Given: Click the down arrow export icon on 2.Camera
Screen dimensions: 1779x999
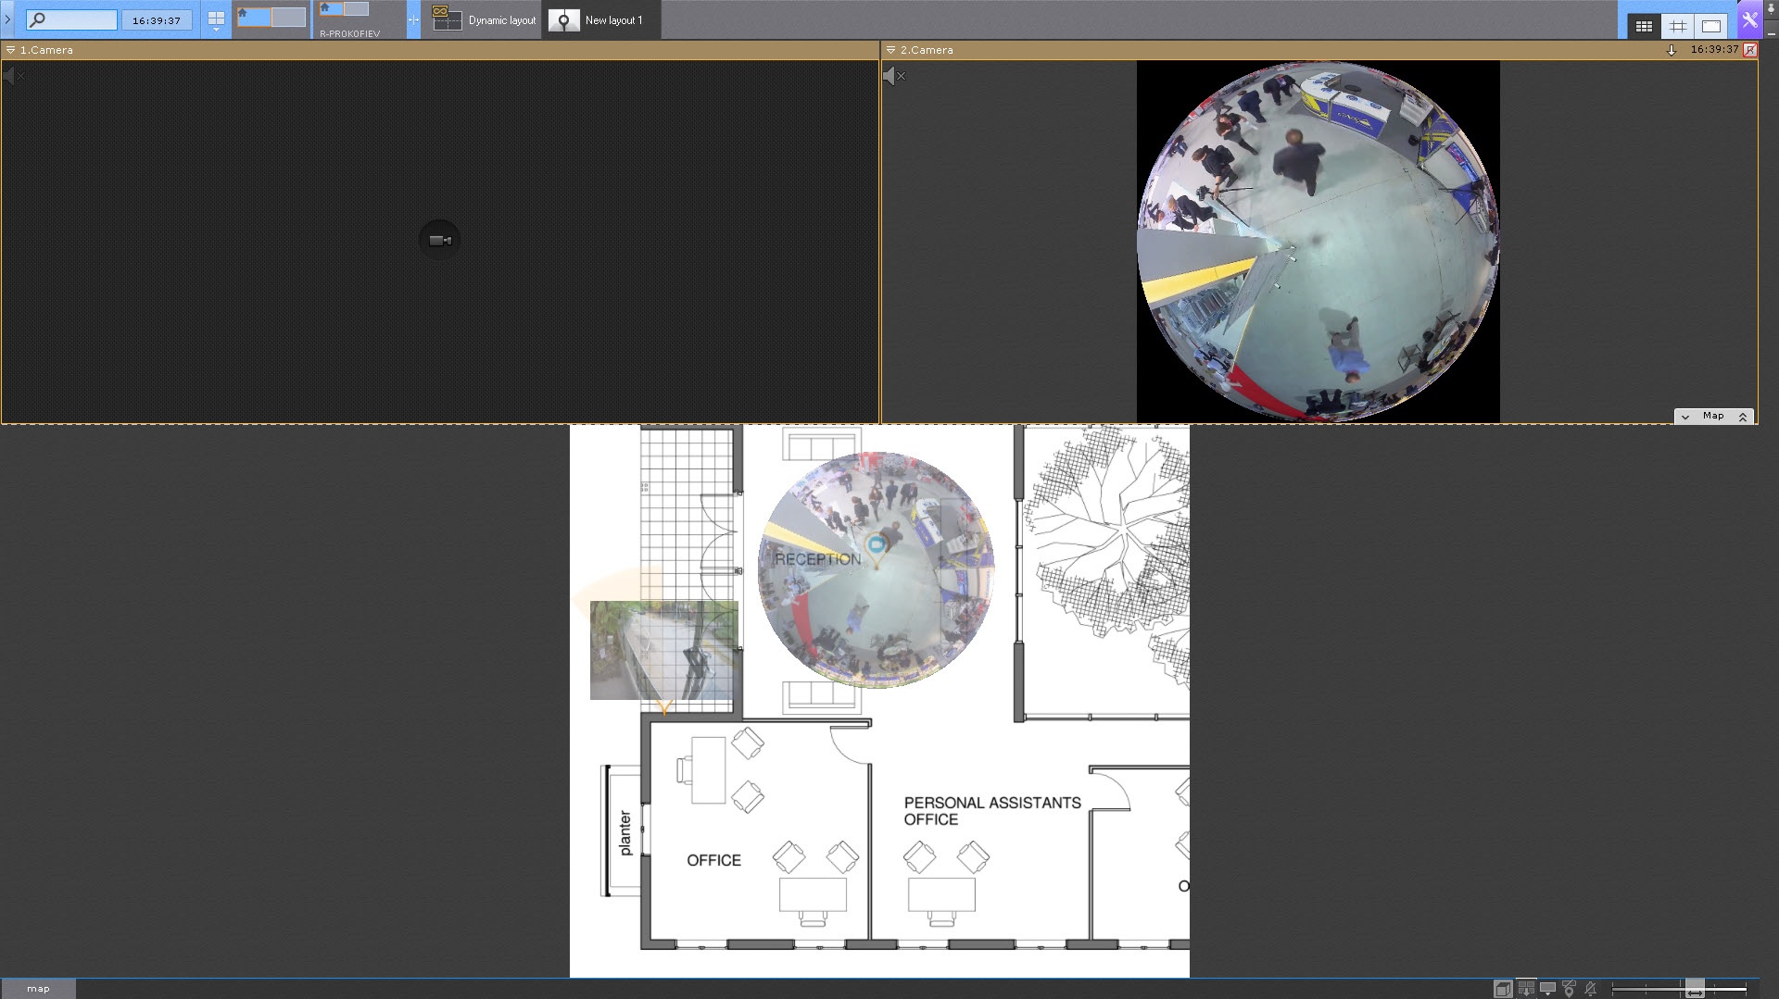Looking at the screenshot, I should 1672,50.
